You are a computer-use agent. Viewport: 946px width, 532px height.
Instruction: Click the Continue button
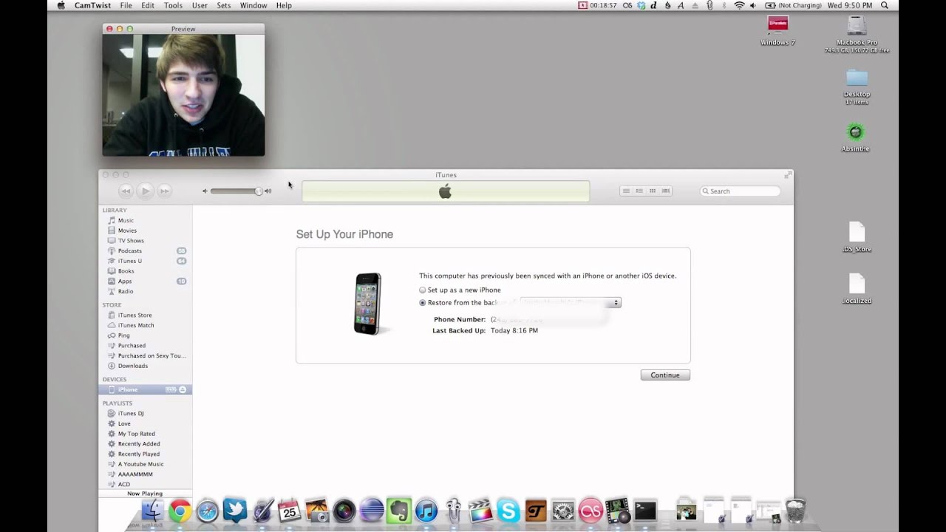665,375
